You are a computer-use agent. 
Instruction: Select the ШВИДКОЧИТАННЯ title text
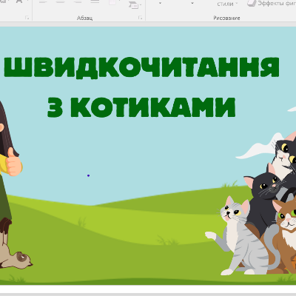pos(142,68)
